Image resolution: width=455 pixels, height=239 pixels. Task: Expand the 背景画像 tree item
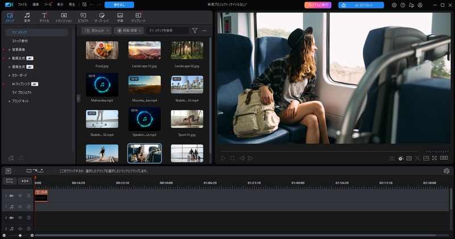point(9,50)
